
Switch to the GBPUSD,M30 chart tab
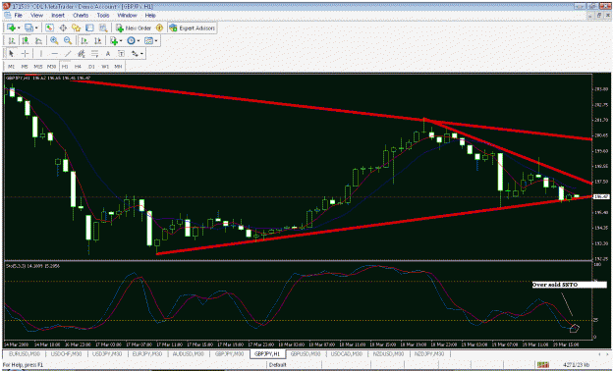[306, 354]
